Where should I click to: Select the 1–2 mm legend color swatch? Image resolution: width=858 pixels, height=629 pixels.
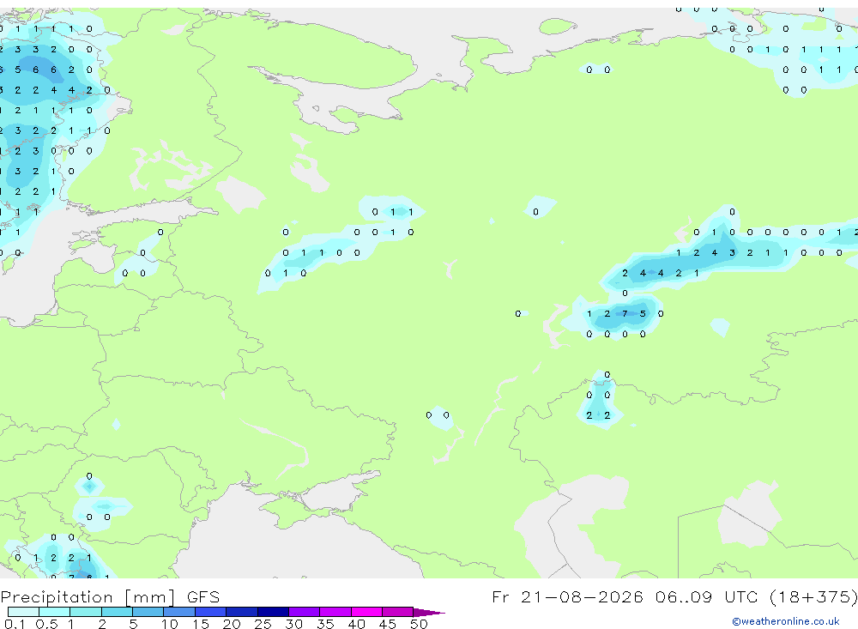coord(86,612)
